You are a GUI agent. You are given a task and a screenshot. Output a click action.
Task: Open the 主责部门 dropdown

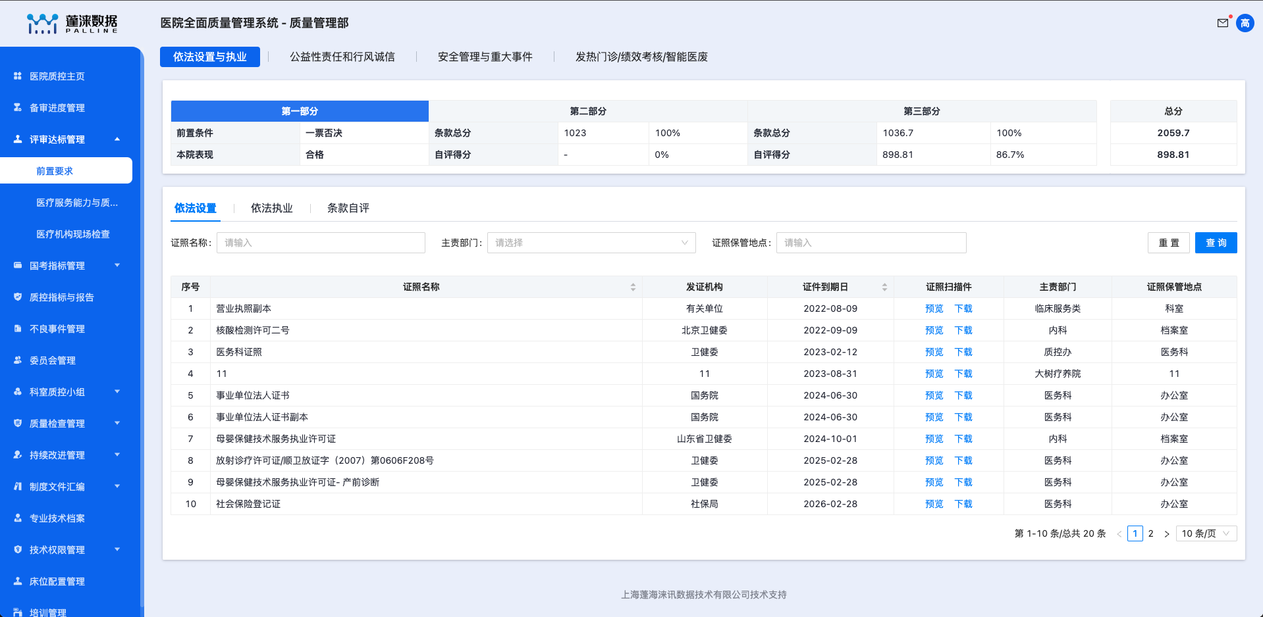(x=591, y=243)
